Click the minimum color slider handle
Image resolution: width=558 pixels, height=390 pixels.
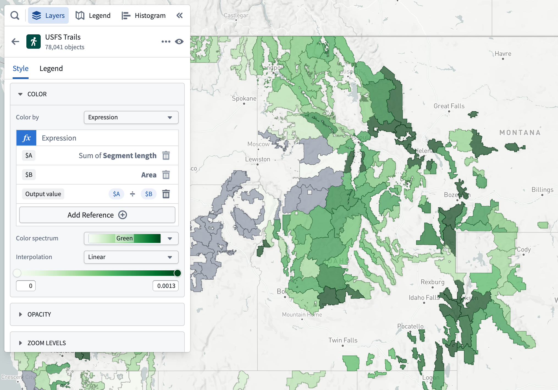[x=17, y=273]
